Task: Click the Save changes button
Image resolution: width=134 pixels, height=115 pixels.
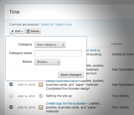Action: (x=71, y=75)
